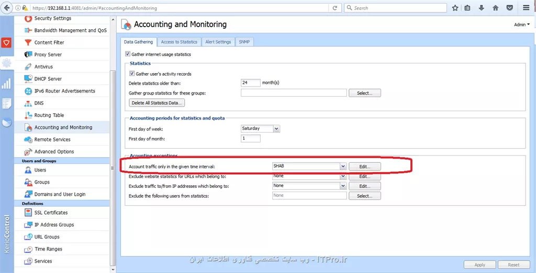Click the Firefox search box
This screenshot has height=273, width=536.
pos(395,8)
